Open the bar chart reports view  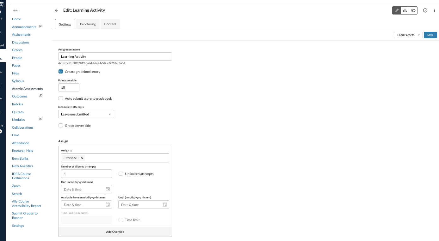[x=405, y=10]
